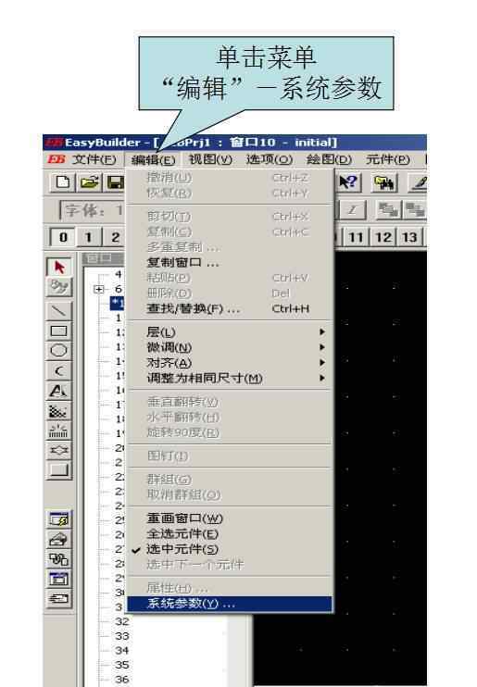Click the context help arrow-question icon
Screen dimensions: 477x687
348,182
